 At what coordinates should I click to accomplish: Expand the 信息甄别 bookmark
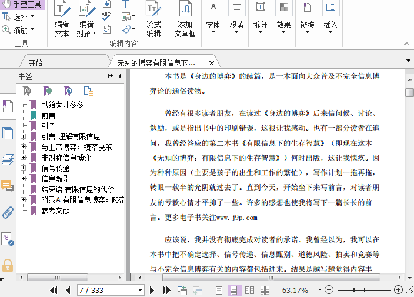(x=24, y=178)
